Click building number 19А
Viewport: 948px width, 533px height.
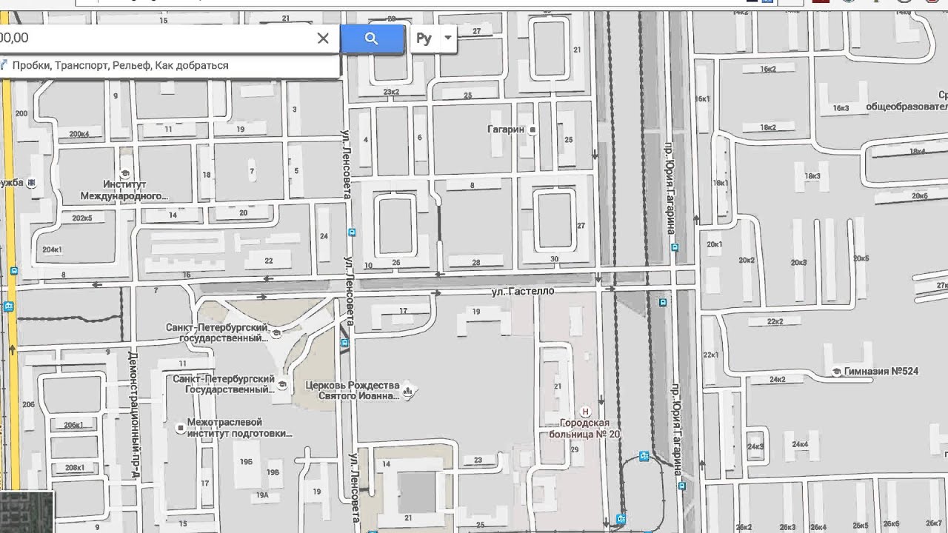click(x=262, y=495)
